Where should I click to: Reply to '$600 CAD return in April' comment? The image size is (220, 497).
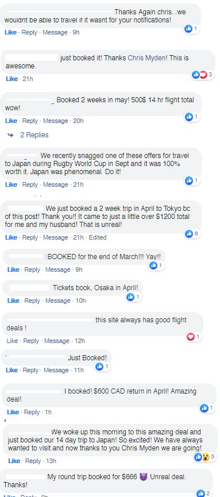point(32,412)
